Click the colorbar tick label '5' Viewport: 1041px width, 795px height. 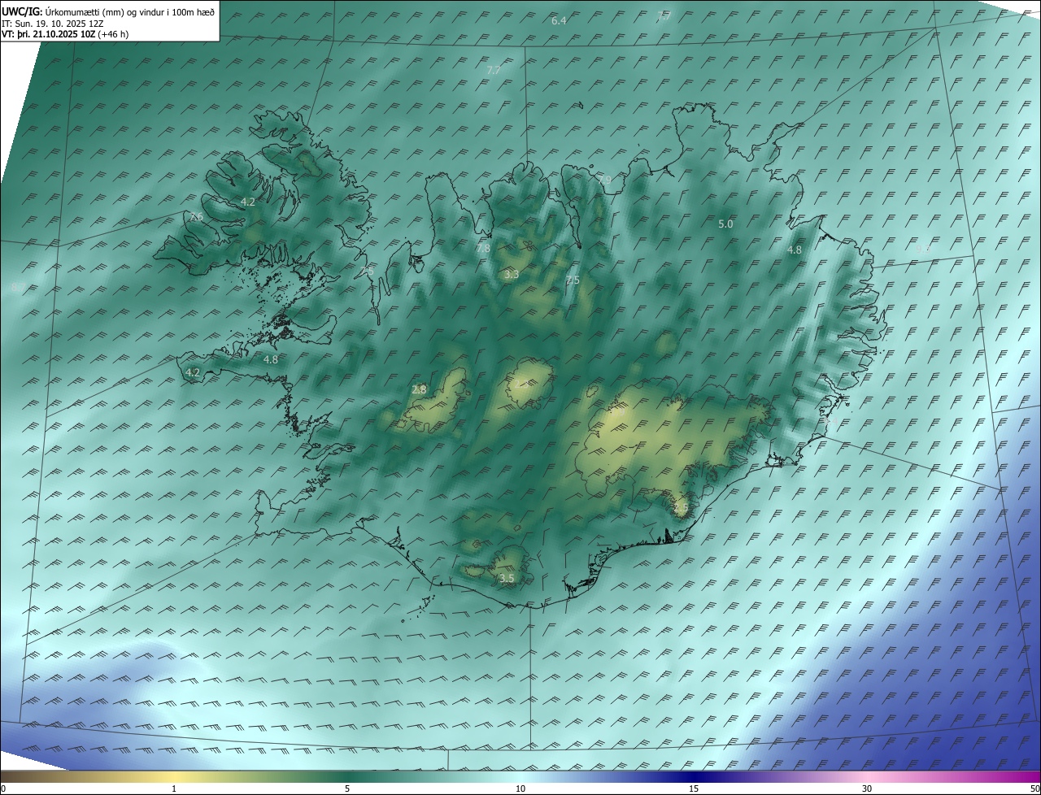click(347, 788)
